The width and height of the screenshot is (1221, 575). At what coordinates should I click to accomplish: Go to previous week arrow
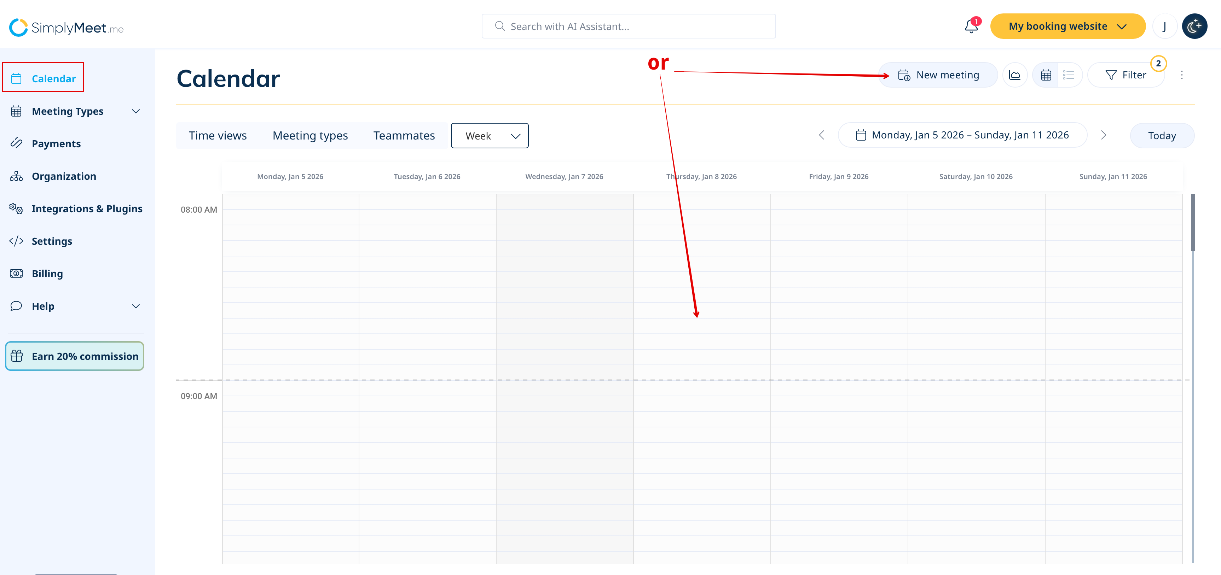821,135
